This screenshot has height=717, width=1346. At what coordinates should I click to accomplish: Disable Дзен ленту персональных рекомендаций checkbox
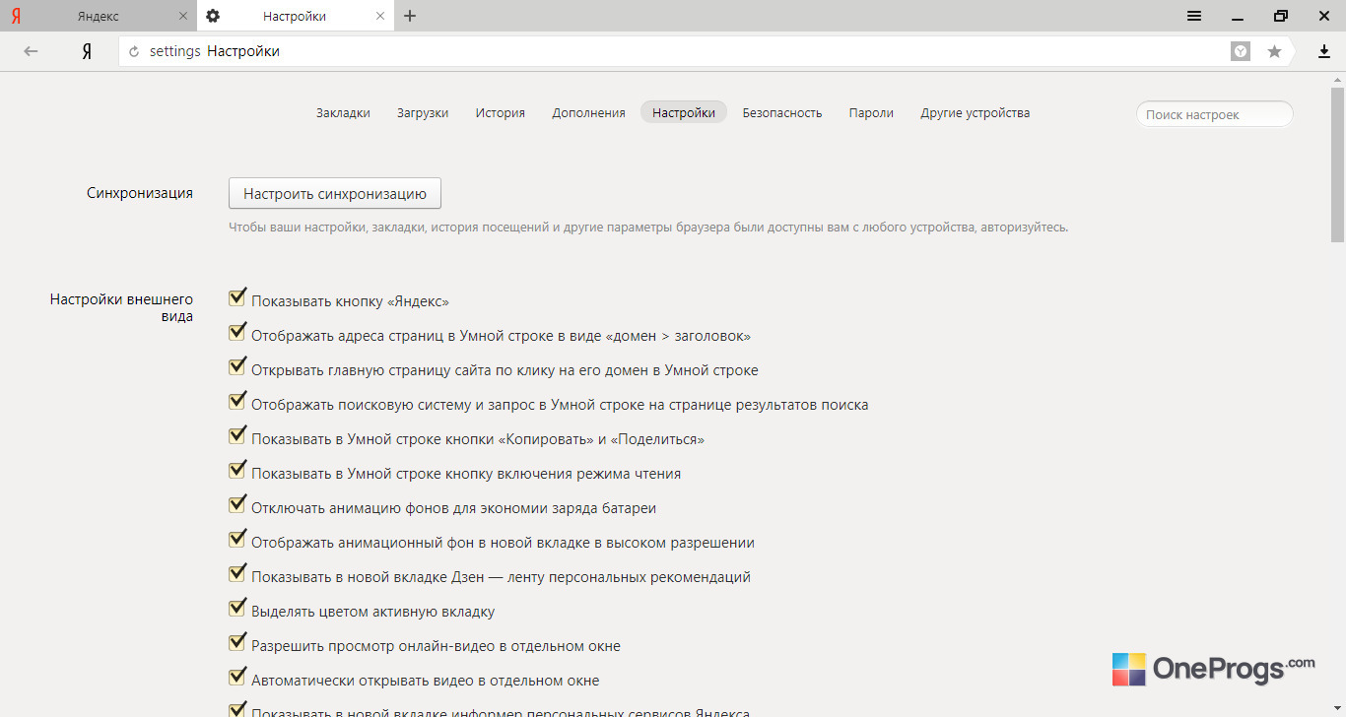236,574
